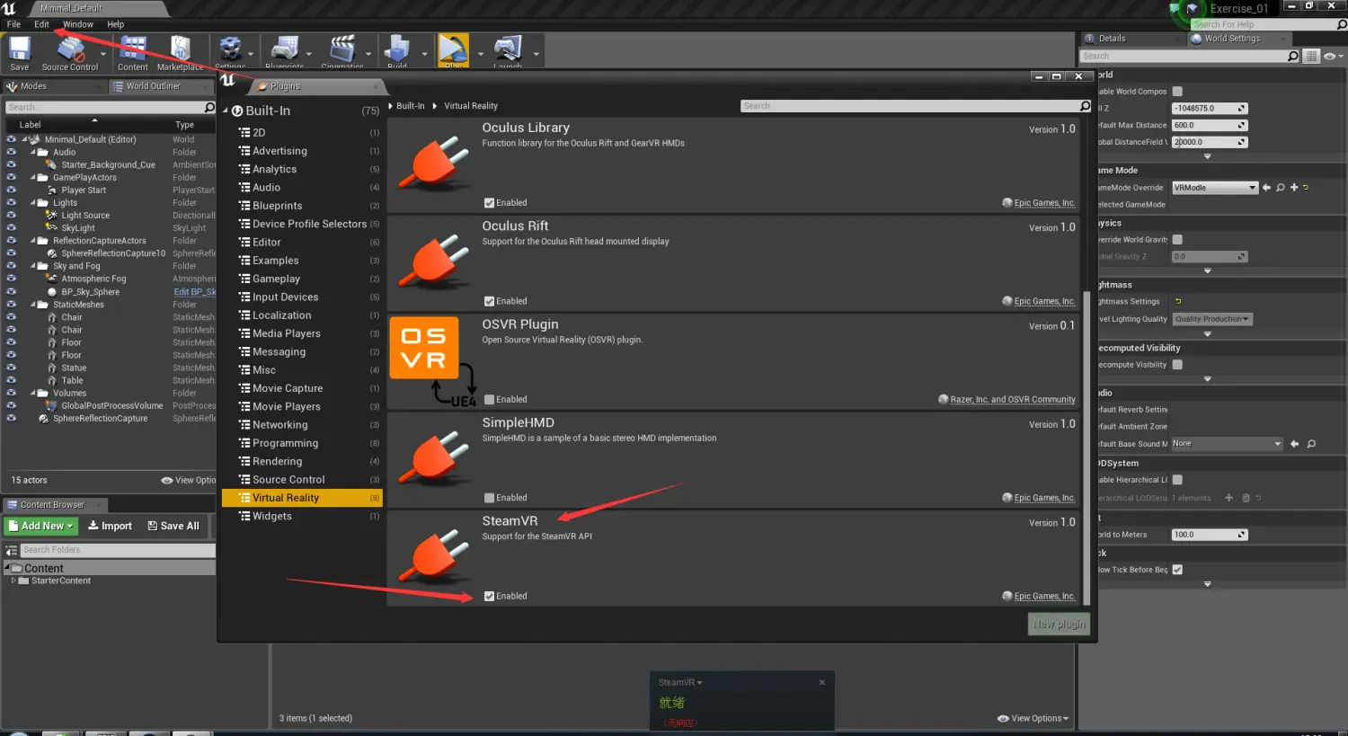Open the Blueprints toolbar icon
The height and width of the screenshot is (736, 1348).
coord(285,49)
